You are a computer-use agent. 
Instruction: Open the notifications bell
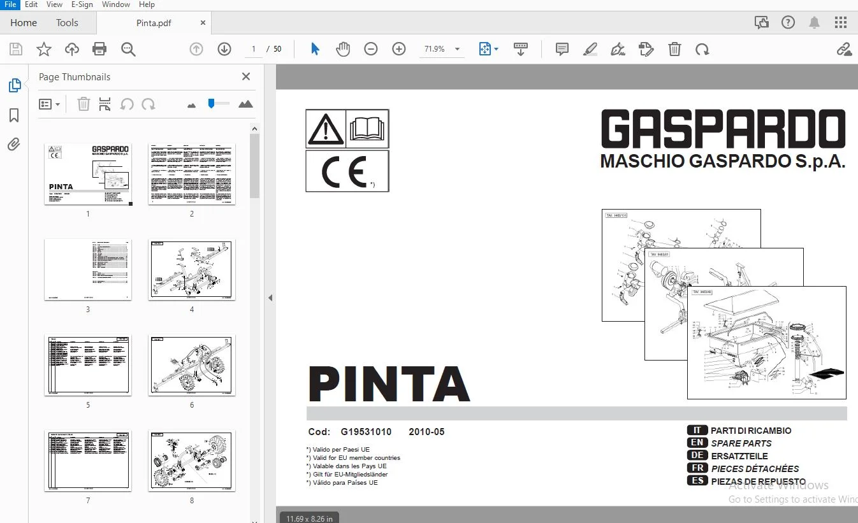[x=814, y=23]
